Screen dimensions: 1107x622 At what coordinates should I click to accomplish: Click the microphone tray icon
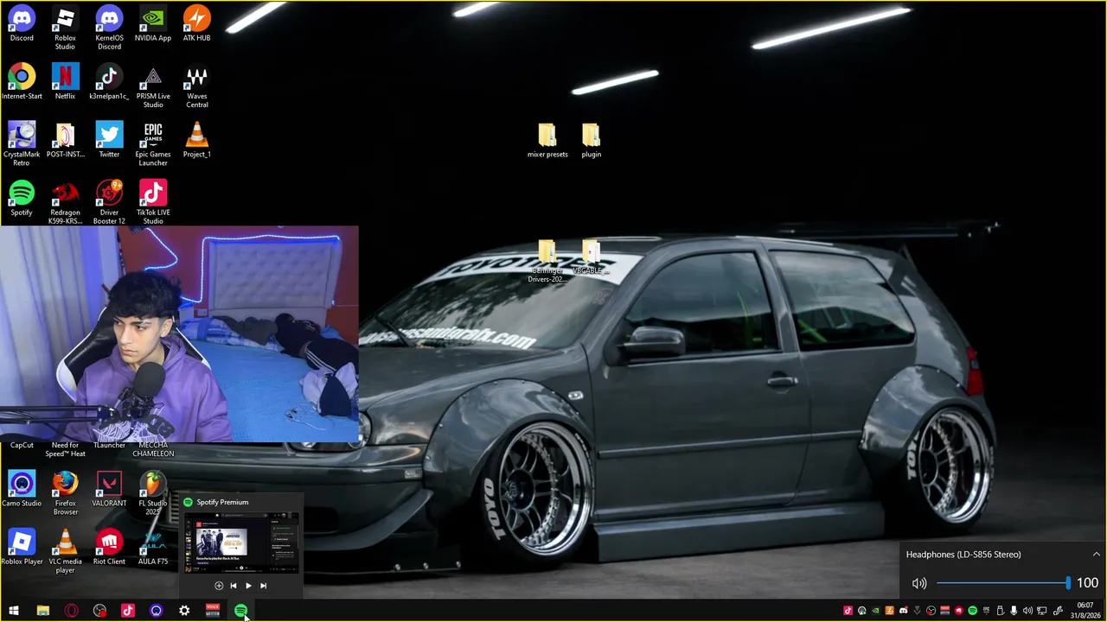[x=1014, y=611]
